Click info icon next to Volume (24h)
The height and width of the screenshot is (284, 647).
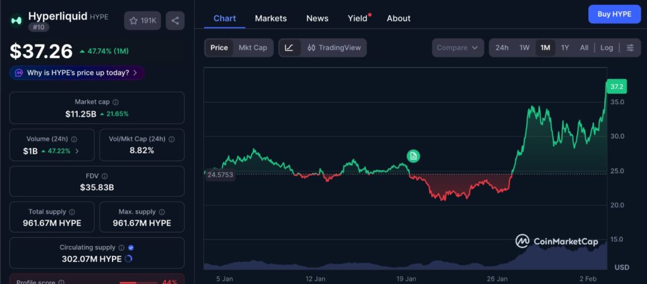75,139
